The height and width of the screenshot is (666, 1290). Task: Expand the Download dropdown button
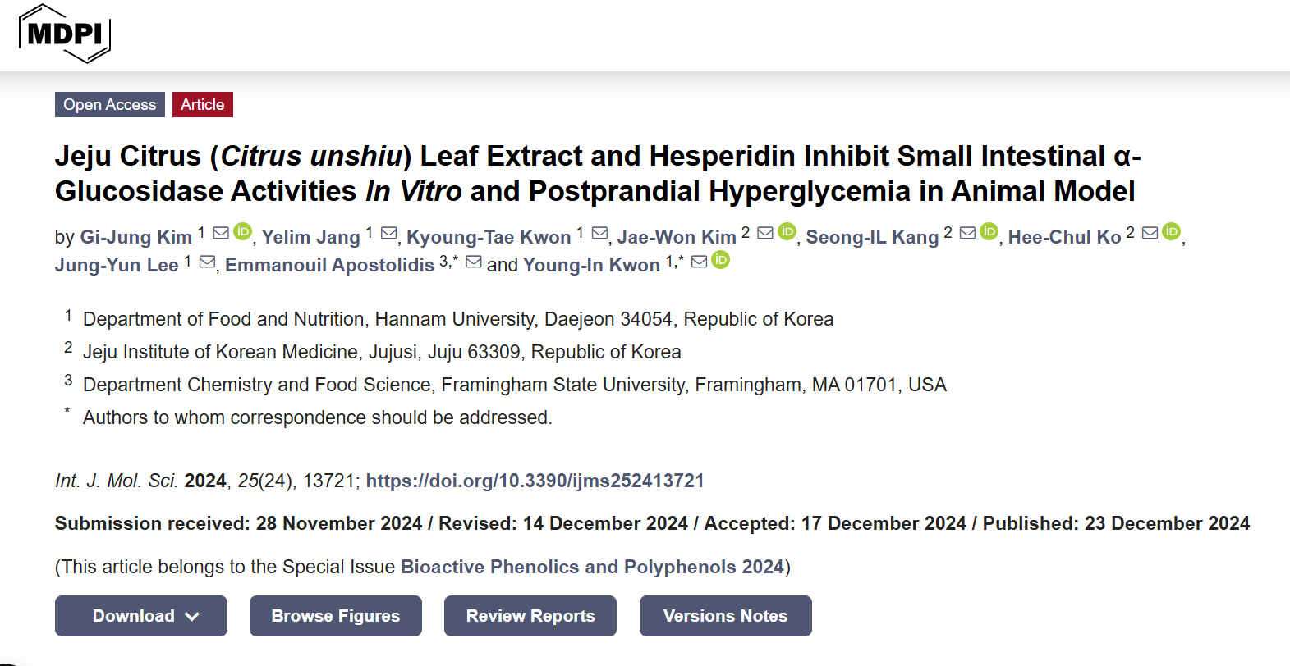pos(141,616)
